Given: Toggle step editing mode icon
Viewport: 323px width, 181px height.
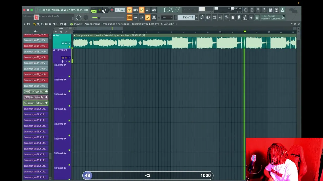Looking at the screenshot, I should click(142, 17).
